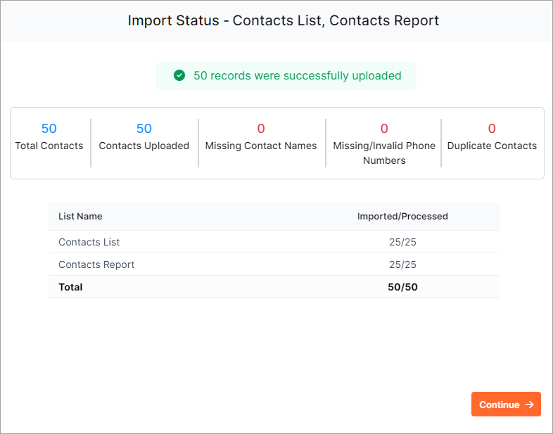Screen dimensions: 553x434
Task: Select the Contacts Report row name
Action: (x=96, y=264)
